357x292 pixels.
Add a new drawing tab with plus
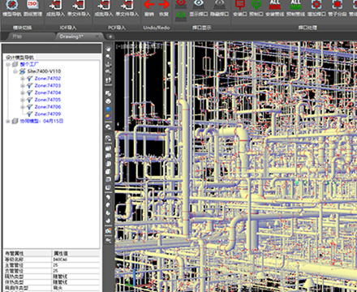click(x=110, y=36)
